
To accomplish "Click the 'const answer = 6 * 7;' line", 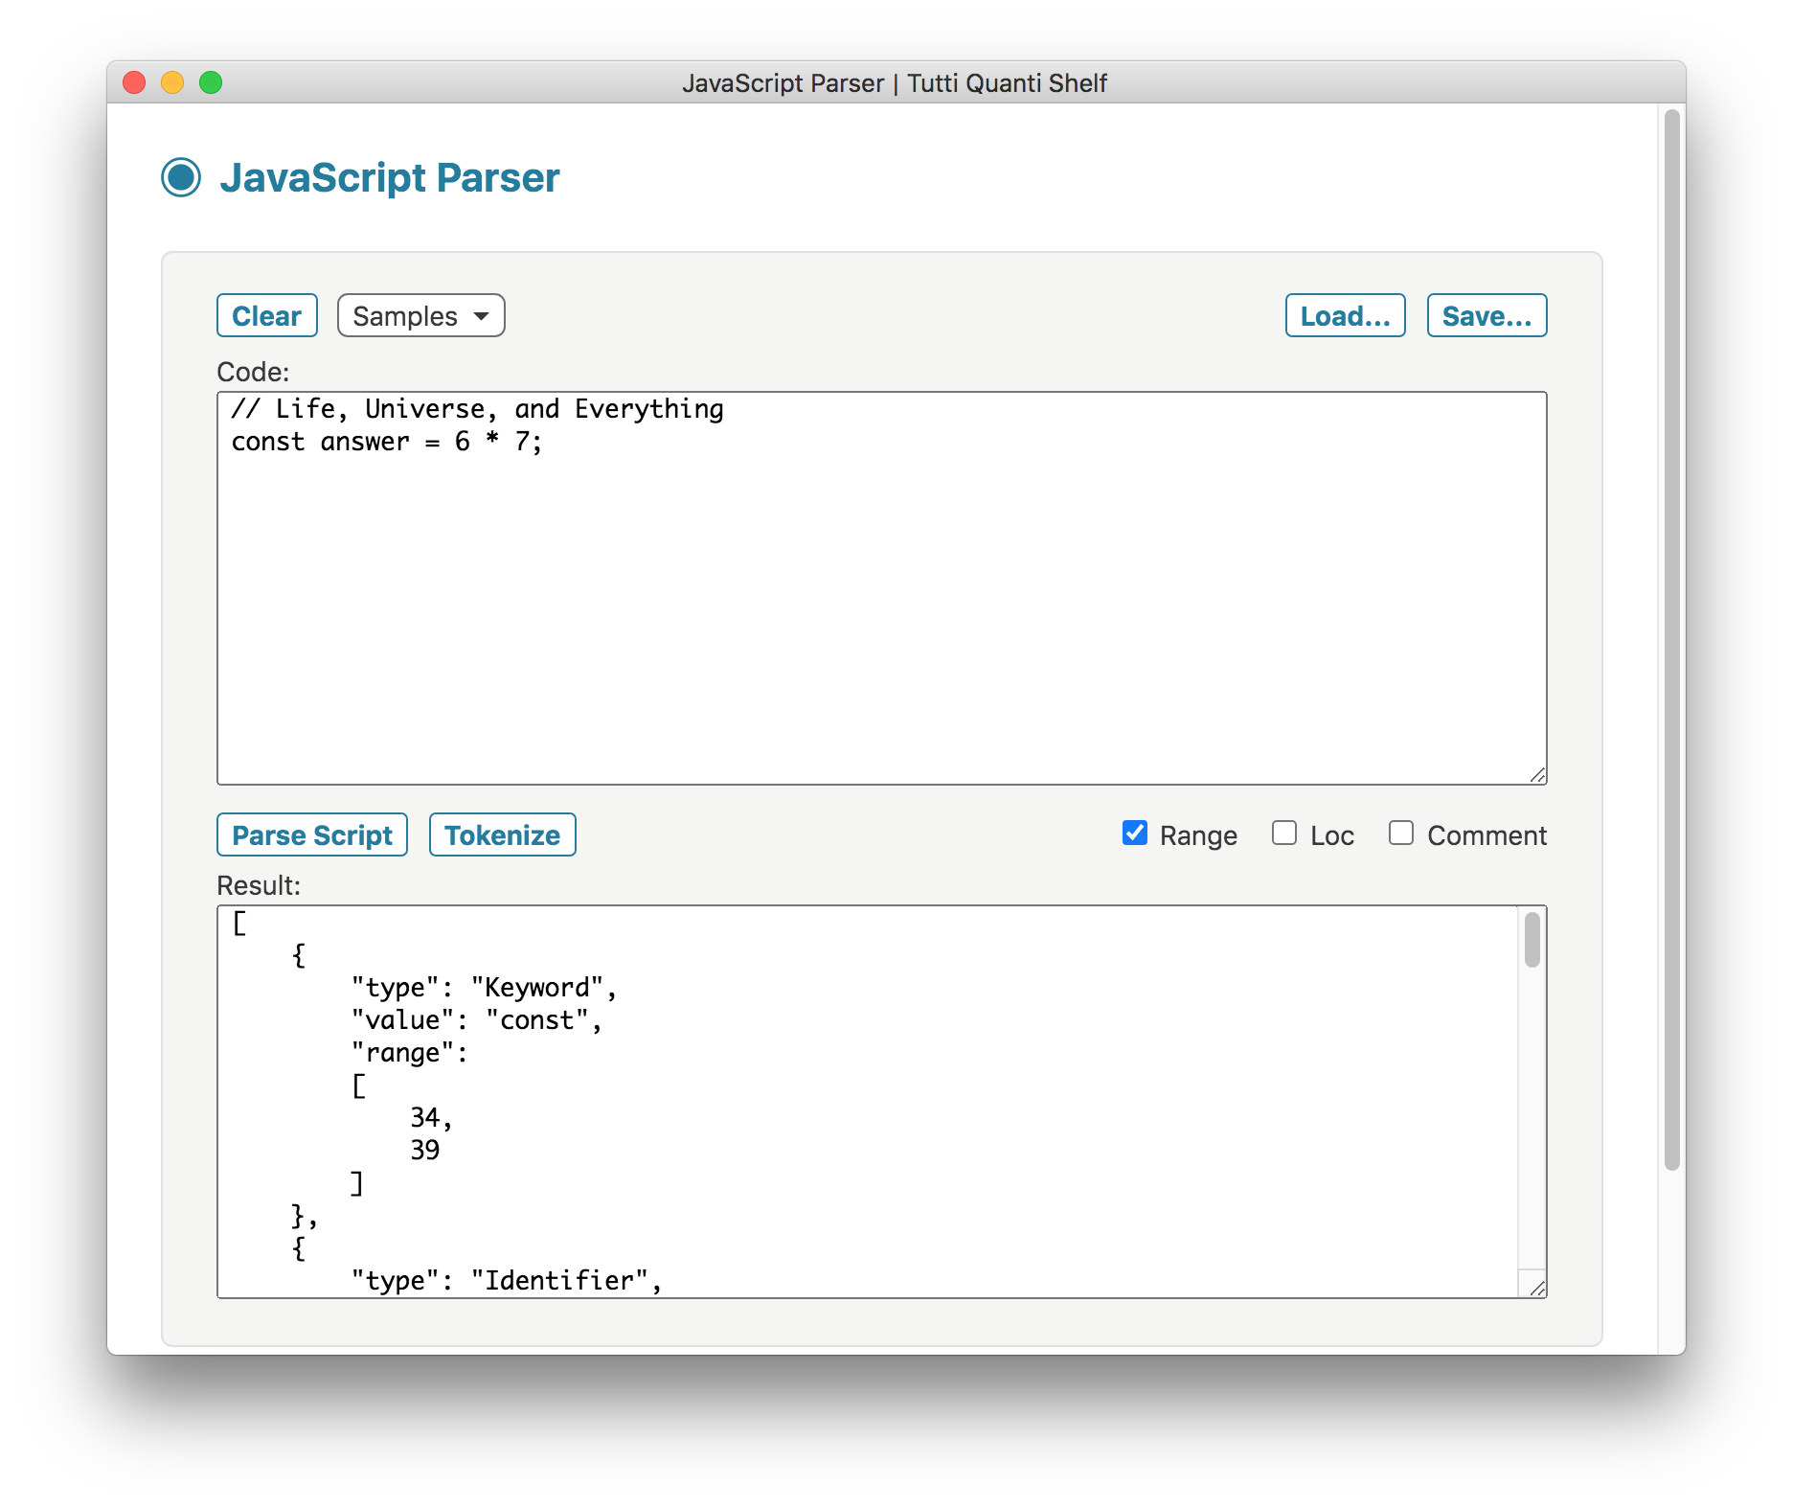I will coord(386,442).
